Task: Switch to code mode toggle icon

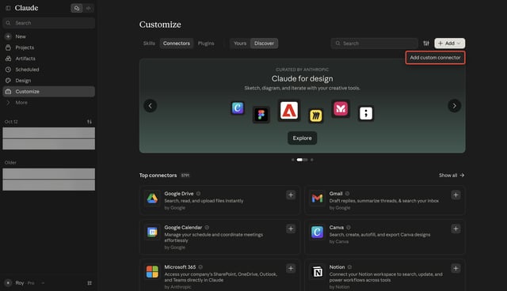Action: coord(88,8)
